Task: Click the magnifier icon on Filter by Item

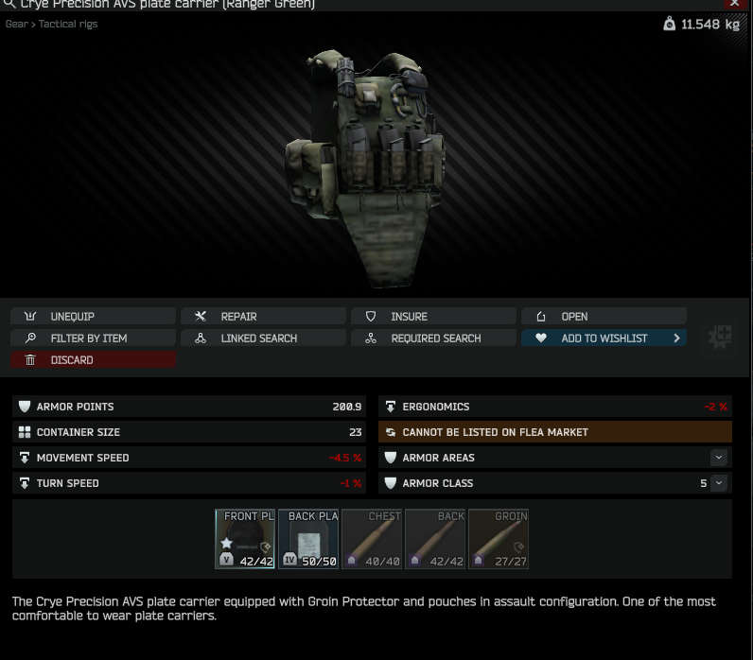Action: pos(30,338)
